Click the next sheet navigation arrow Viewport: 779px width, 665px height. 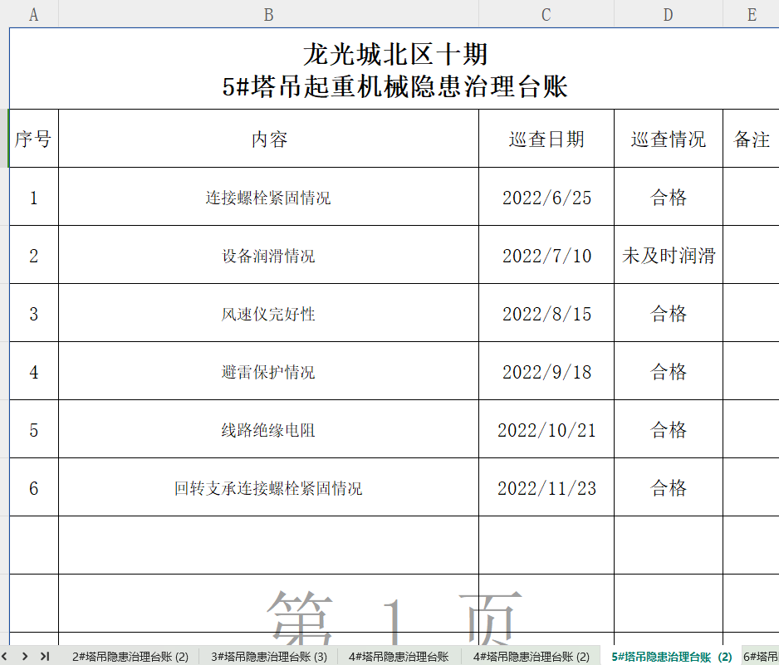(25, 656)
